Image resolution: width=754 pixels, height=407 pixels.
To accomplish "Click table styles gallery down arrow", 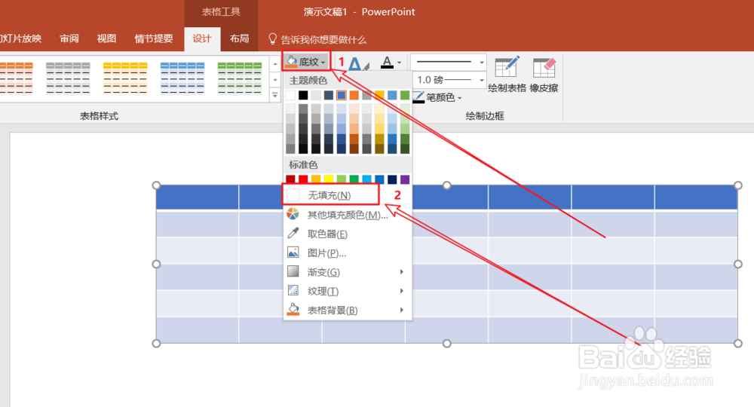I will [275, 79].
